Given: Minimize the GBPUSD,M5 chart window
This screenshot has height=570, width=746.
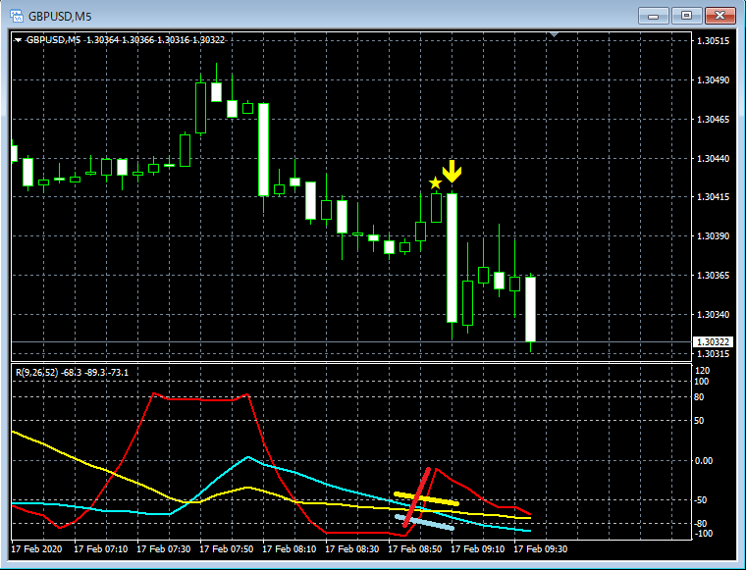Looking at the screenshot, I should 653,16.
